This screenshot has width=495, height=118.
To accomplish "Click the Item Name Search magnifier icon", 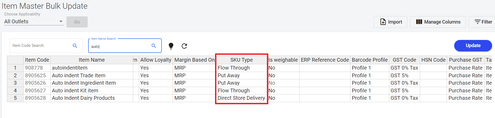I will (154, 46).
